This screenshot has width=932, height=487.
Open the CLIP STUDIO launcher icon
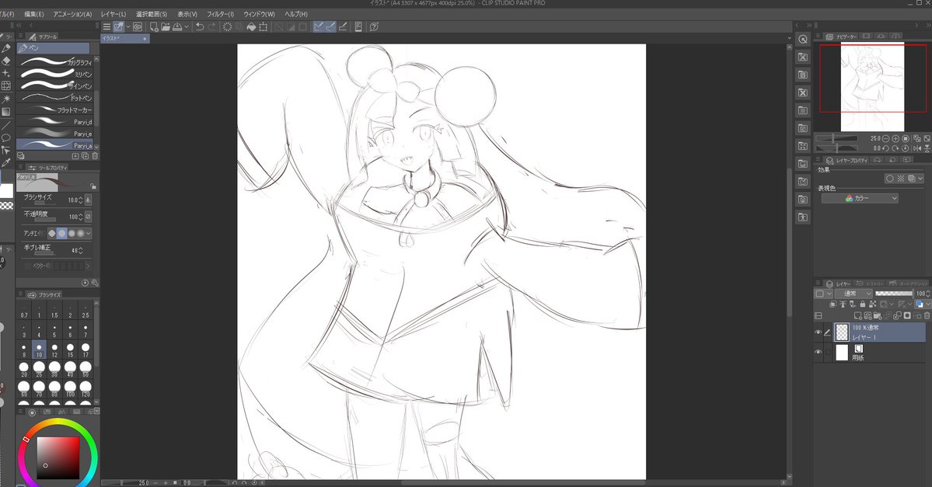(138, 26)
